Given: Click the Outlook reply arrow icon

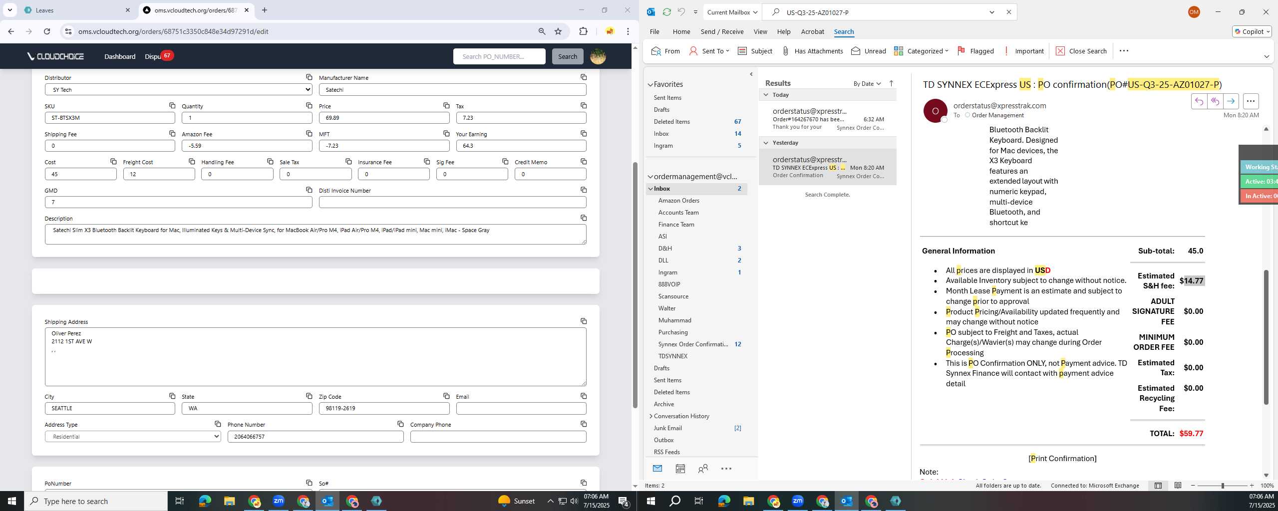Looking at the screenshot, I should tap(1199, 101).
